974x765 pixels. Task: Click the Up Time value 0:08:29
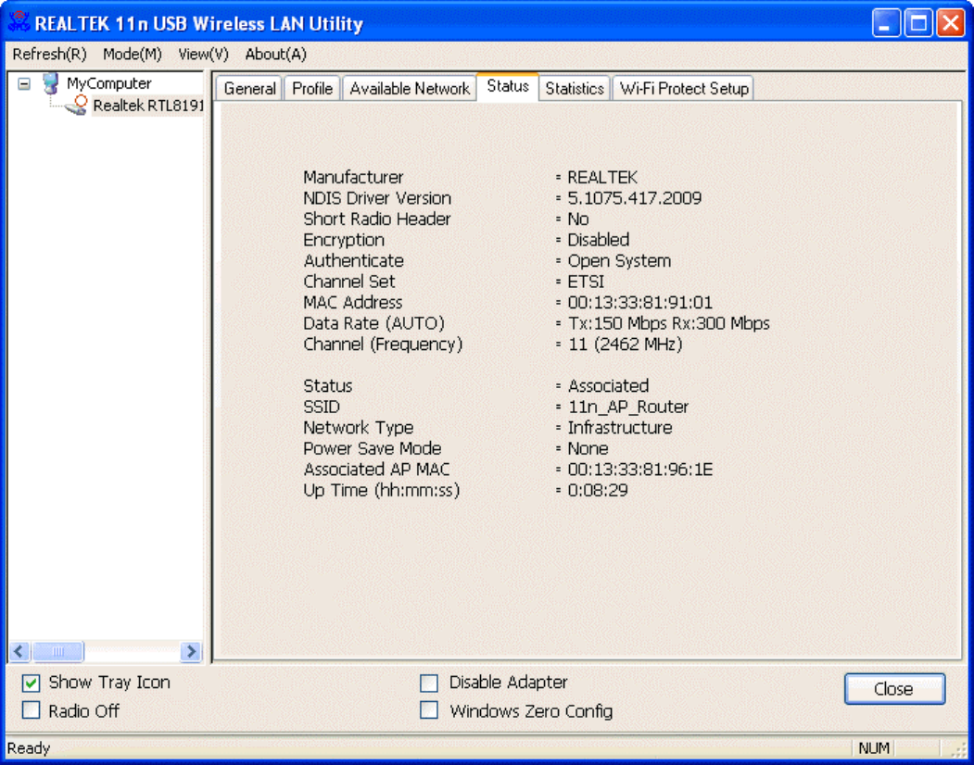(598, 490)
